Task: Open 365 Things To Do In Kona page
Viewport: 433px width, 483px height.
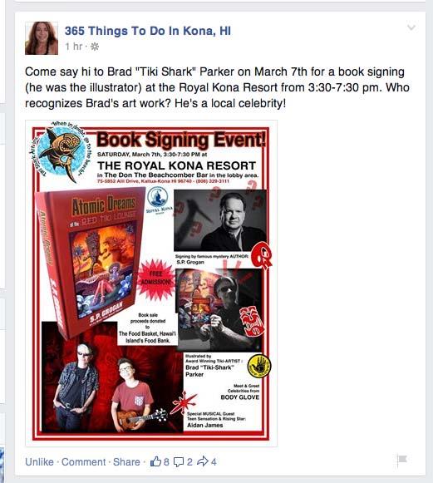Action: (x=147, y=31)
